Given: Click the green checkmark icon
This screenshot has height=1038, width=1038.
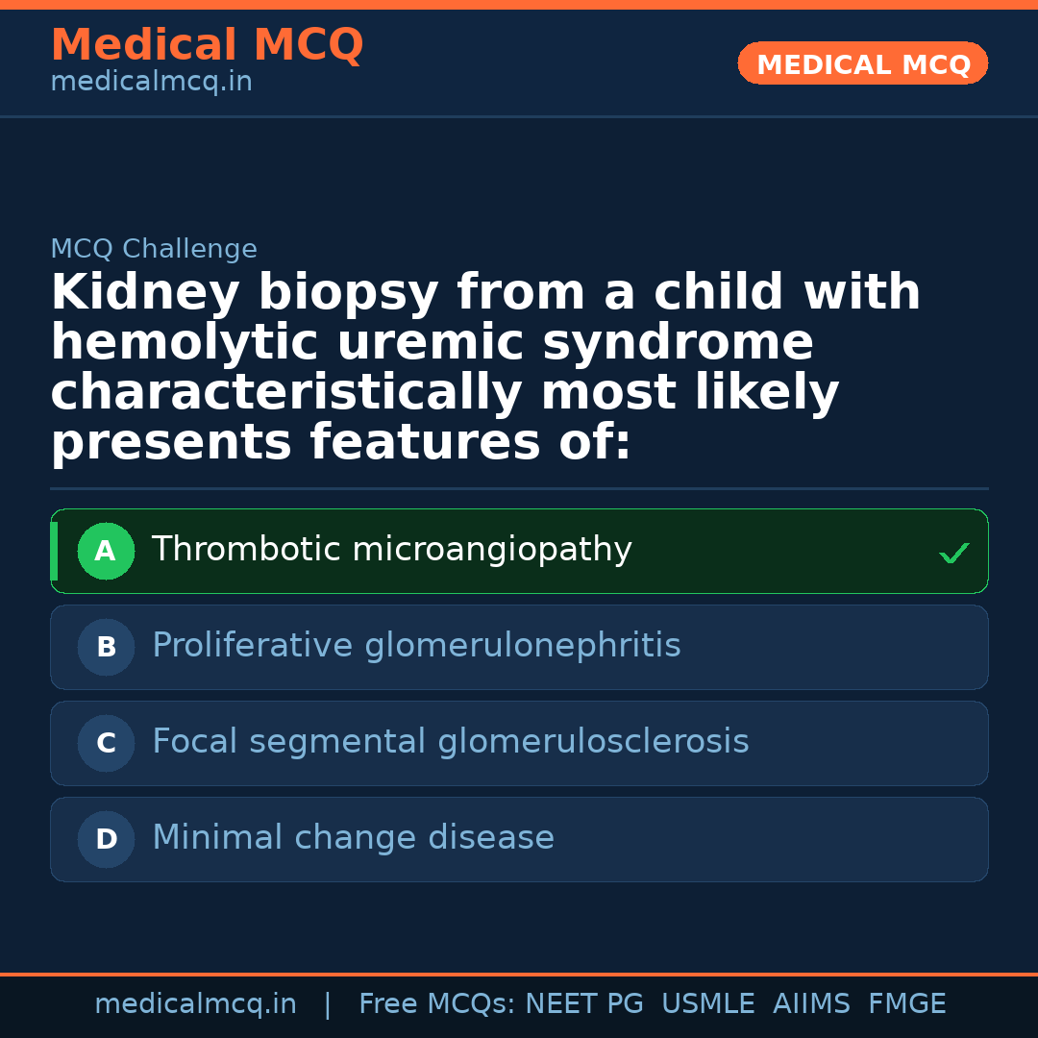Looking at the screenshot, I should 953,553.
